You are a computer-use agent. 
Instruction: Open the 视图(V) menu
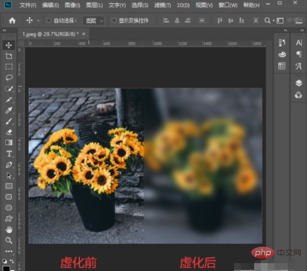point(204,5)
